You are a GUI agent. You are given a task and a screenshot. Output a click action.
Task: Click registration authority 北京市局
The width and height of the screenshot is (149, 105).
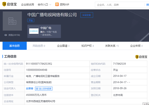click(118, 95)
